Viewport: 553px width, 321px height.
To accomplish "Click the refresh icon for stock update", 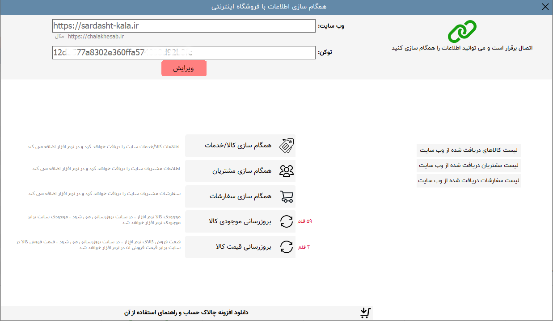I will click(x=286, y=221).
